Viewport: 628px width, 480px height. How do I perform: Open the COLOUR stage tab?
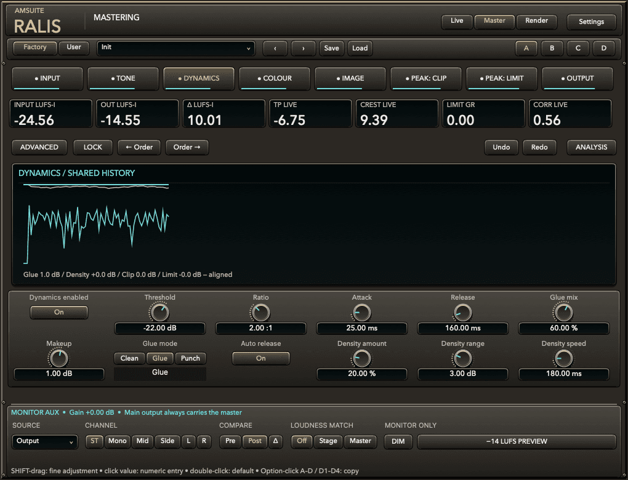coord(275,79)
